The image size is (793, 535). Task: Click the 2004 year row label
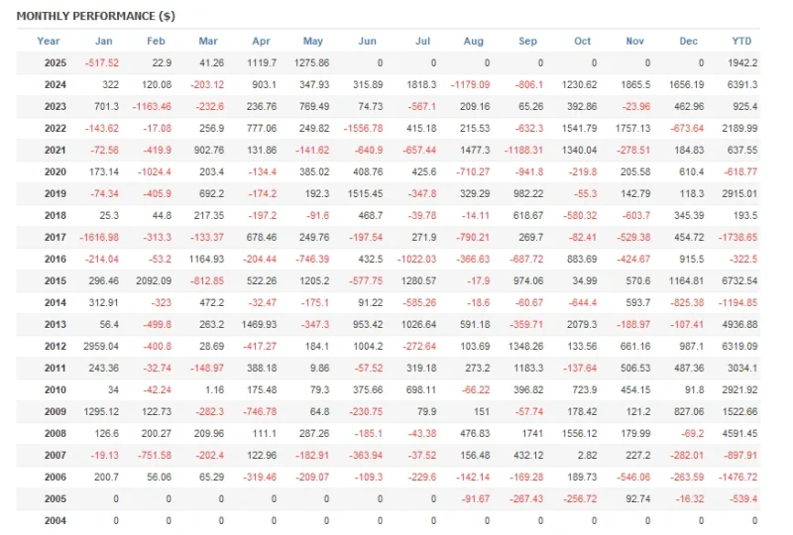[x=56, y=520]
